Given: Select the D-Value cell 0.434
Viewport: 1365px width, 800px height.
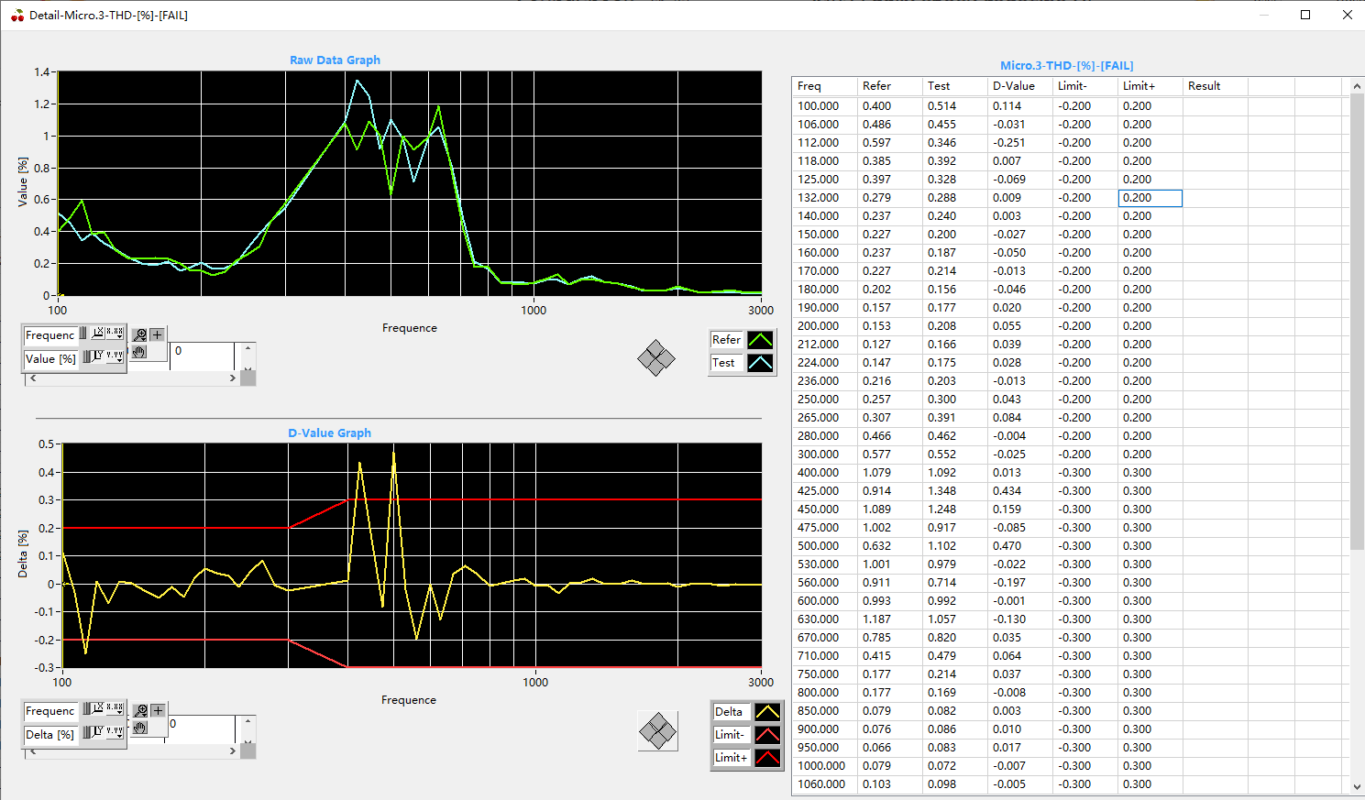Looking at the screenshot, I should coord(1019,491).
